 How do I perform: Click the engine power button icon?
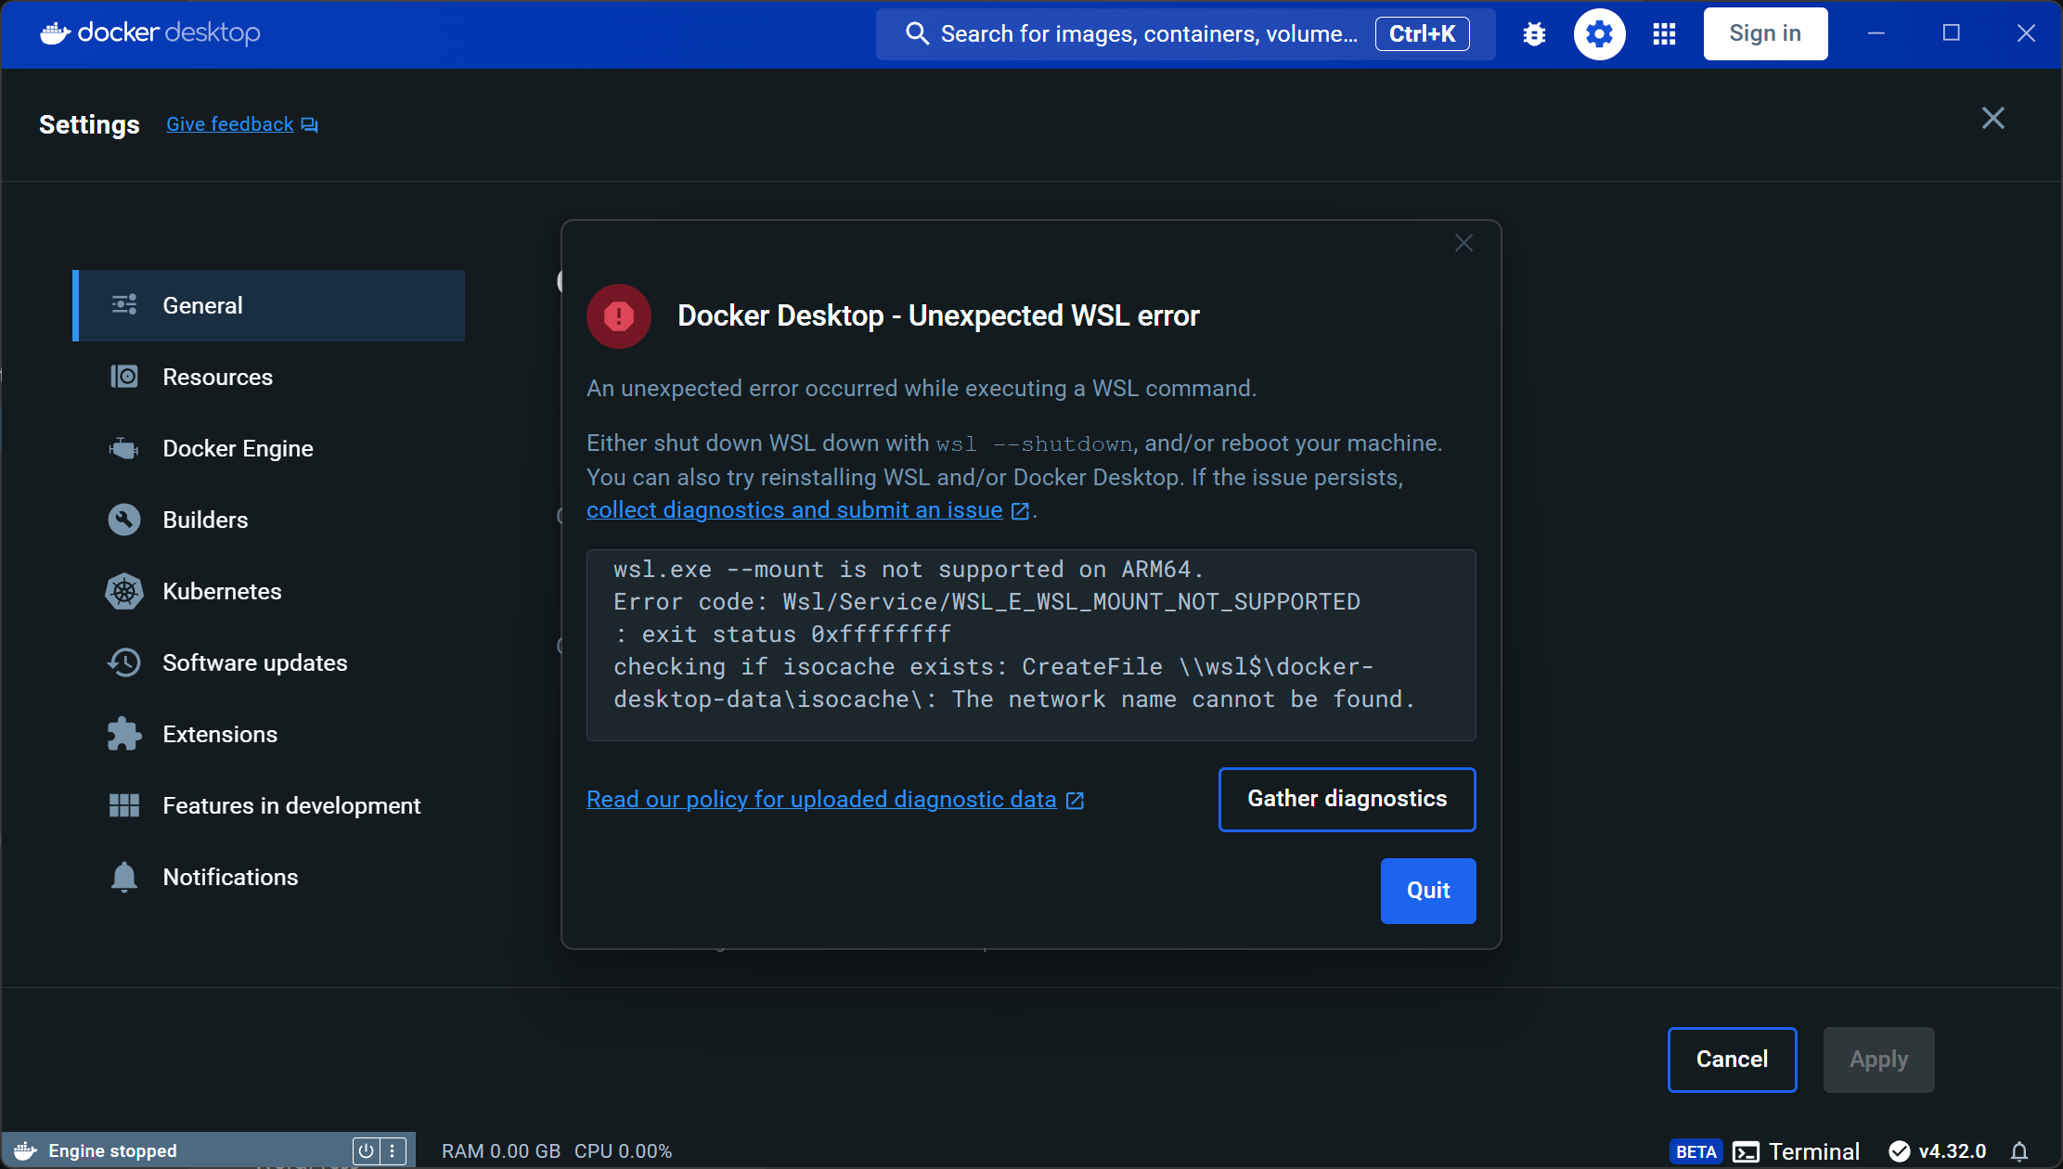pos(367,1151)
